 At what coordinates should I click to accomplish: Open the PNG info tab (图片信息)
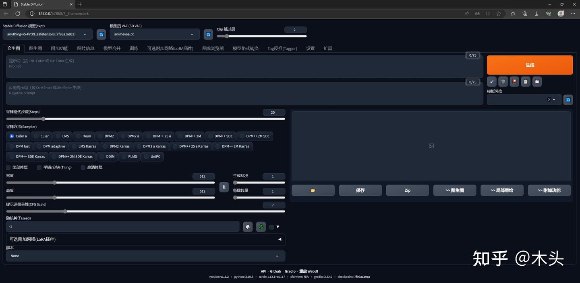(x=86, y=48)
